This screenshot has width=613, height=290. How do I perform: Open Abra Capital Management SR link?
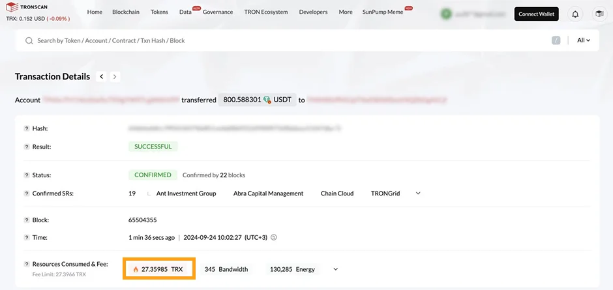tap(268, 194)
